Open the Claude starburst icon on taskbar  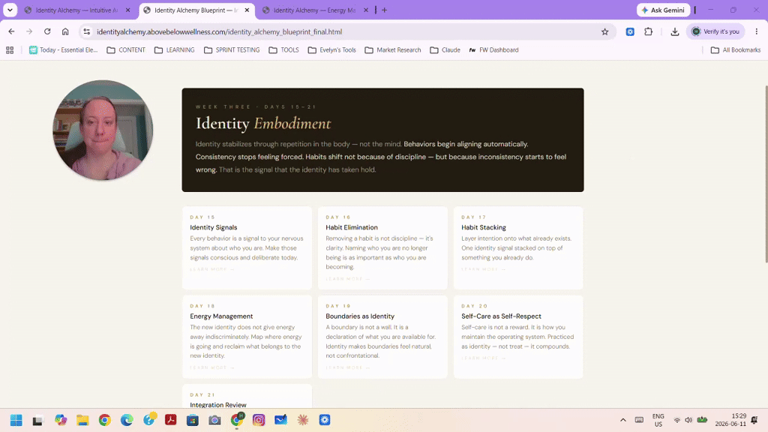[x=303, y=420]
